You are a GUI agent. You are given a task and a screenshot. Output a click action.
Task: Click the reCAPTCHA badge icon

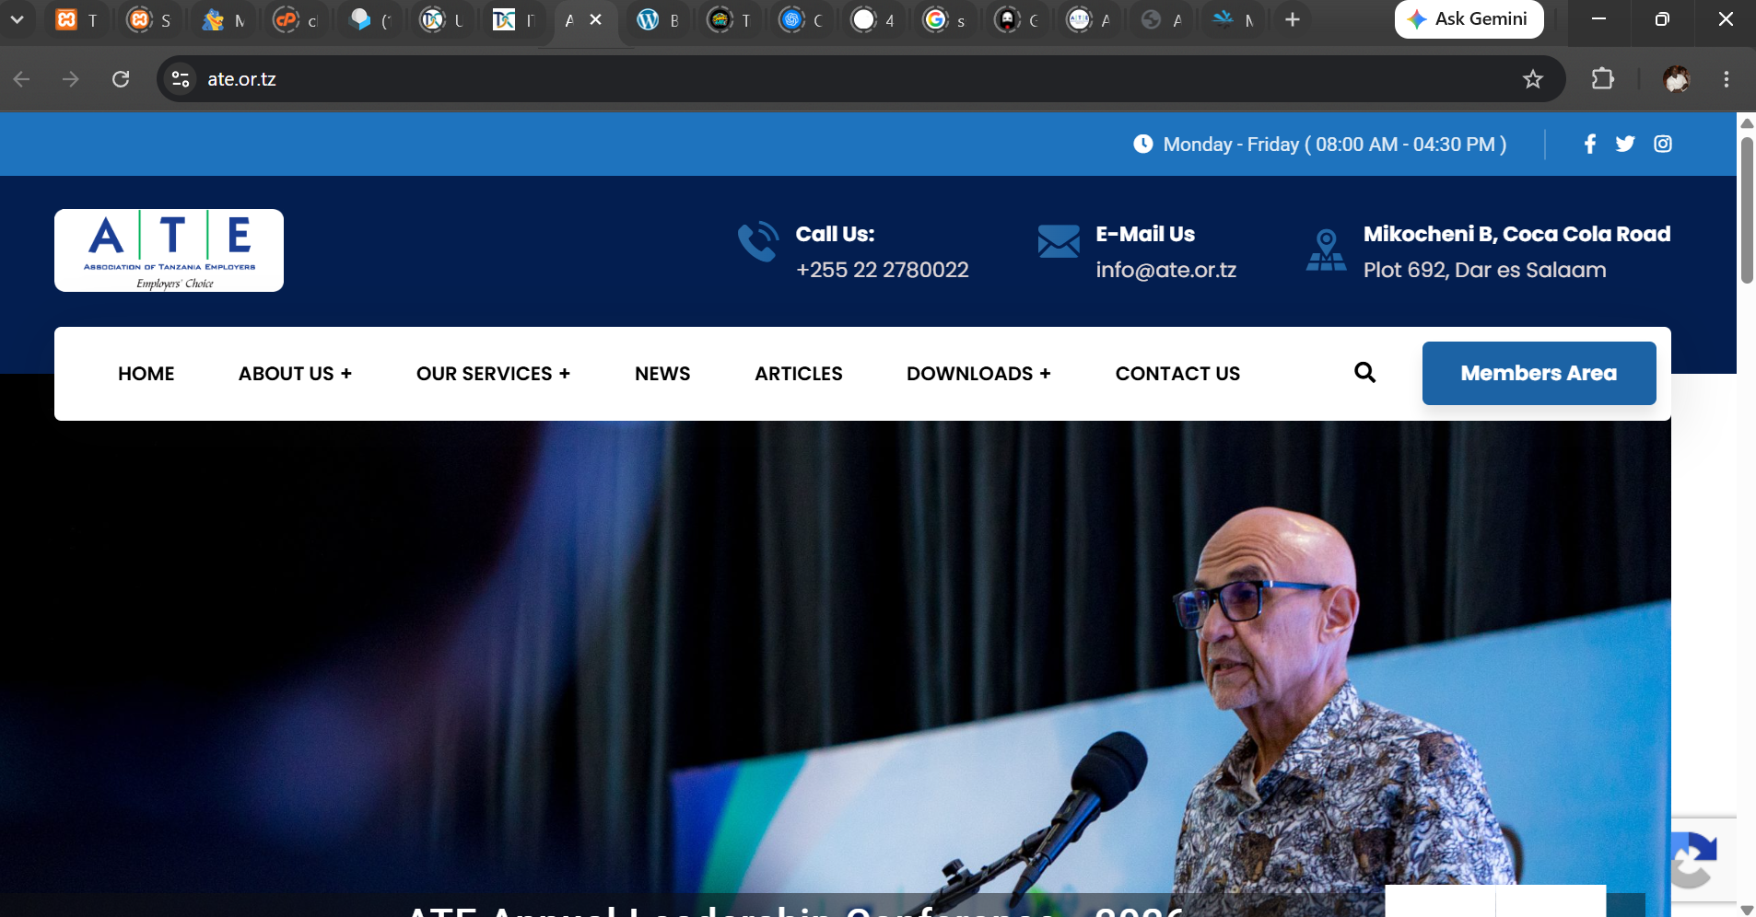1693,860
